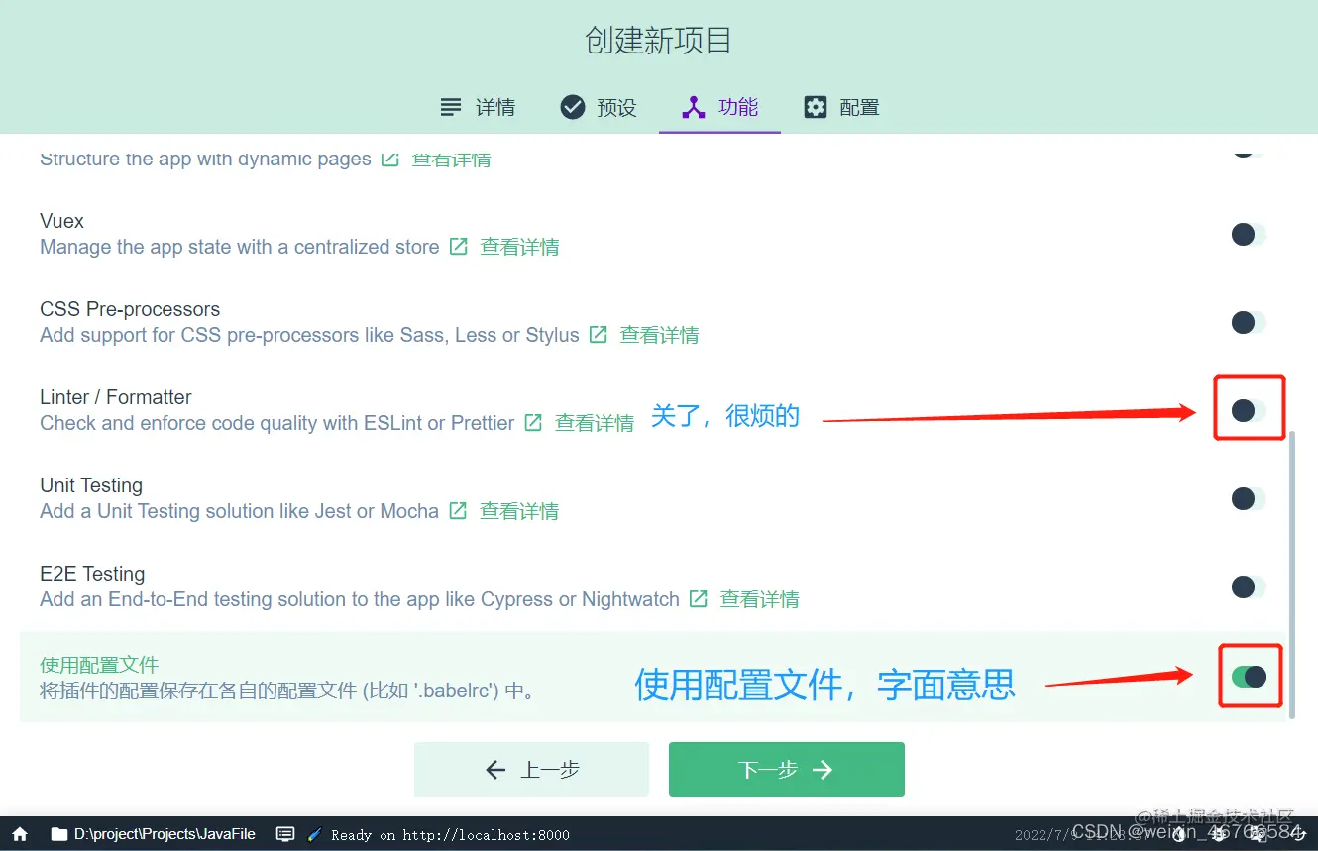The height and width of the screenshot is (851, 1318).
Task: Open the output log icon in the status bar
Action: [285, 834]
